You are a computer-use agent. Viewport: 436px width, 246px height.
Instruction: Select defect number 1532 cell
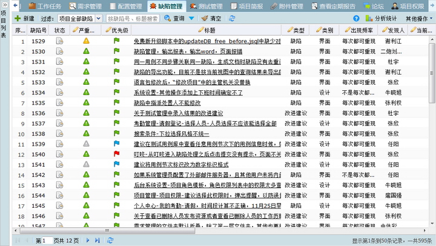click(38, 72)
